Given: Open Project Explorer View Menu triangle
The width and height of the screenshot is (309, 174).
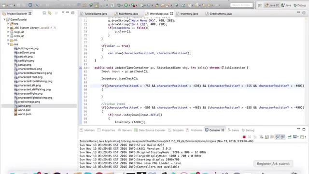Looking at the screenshot, I should tap(63, 13).
